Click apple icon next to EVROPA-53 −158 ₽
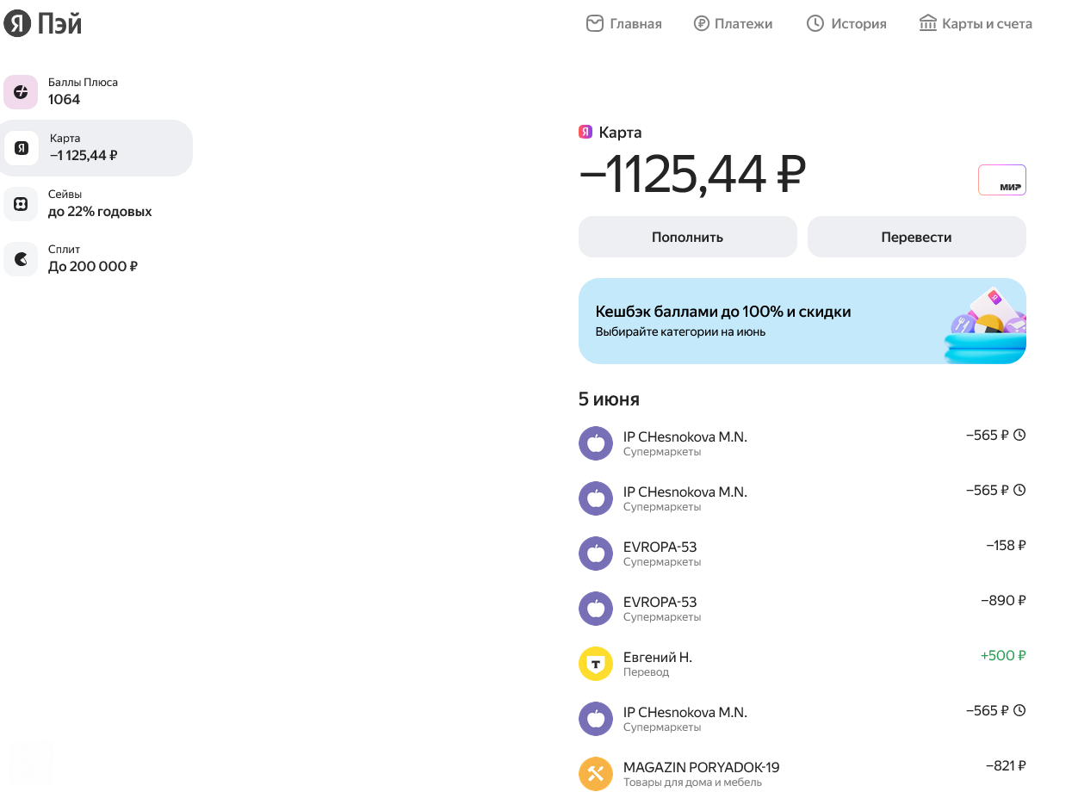 [x=596, y=554]
